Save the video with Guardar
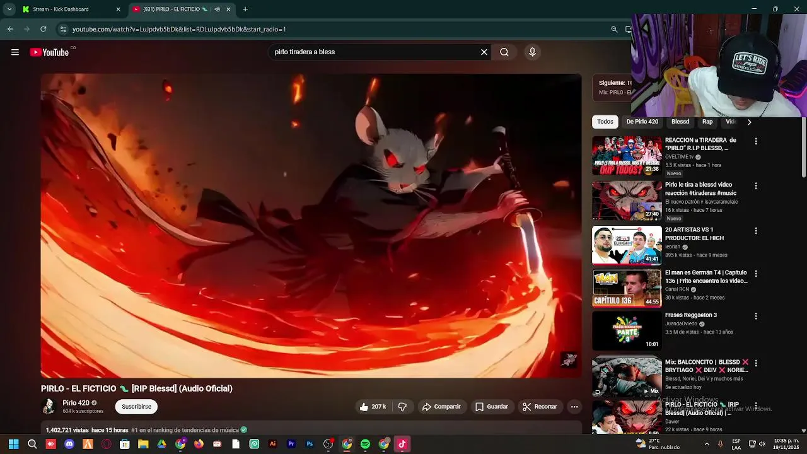Screen dimensions: 807x454 click(x=491, y=407)
